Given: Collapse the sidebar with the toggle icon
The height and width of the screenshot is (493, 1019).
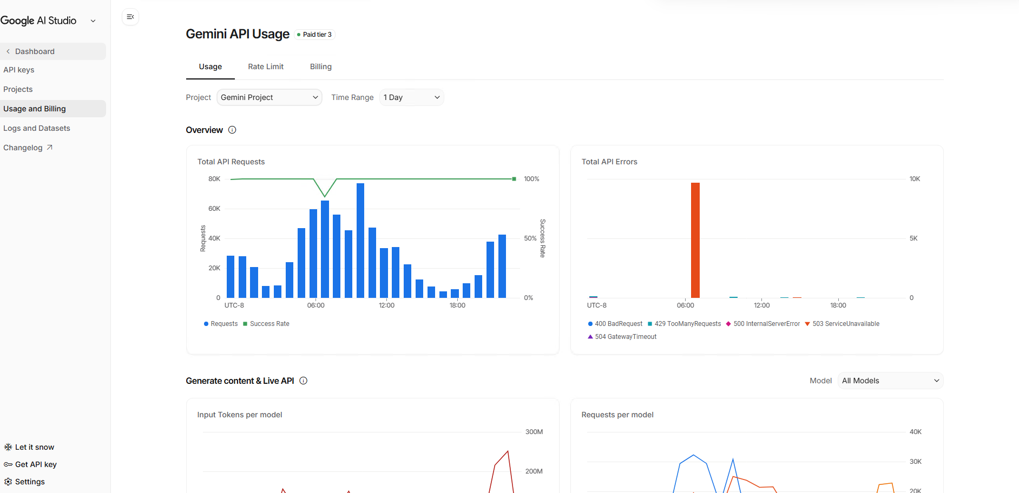Looking at the screenshot, I should pos(130,17).
